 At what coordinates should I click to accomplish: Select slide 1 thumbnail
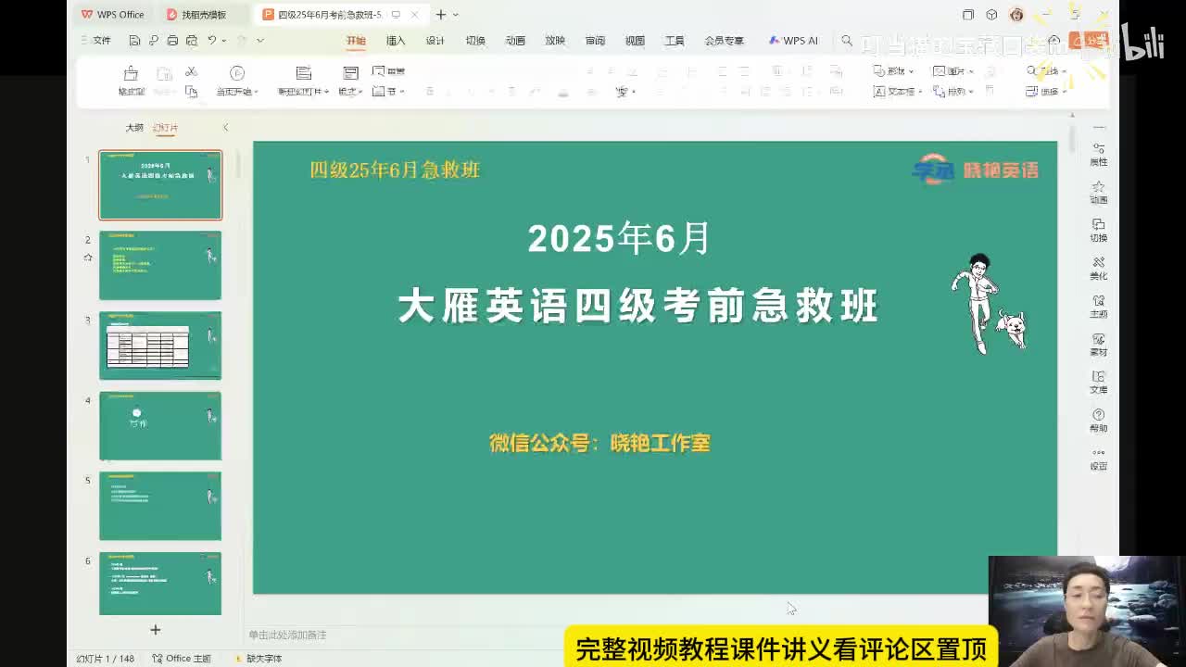coord(160,185)
